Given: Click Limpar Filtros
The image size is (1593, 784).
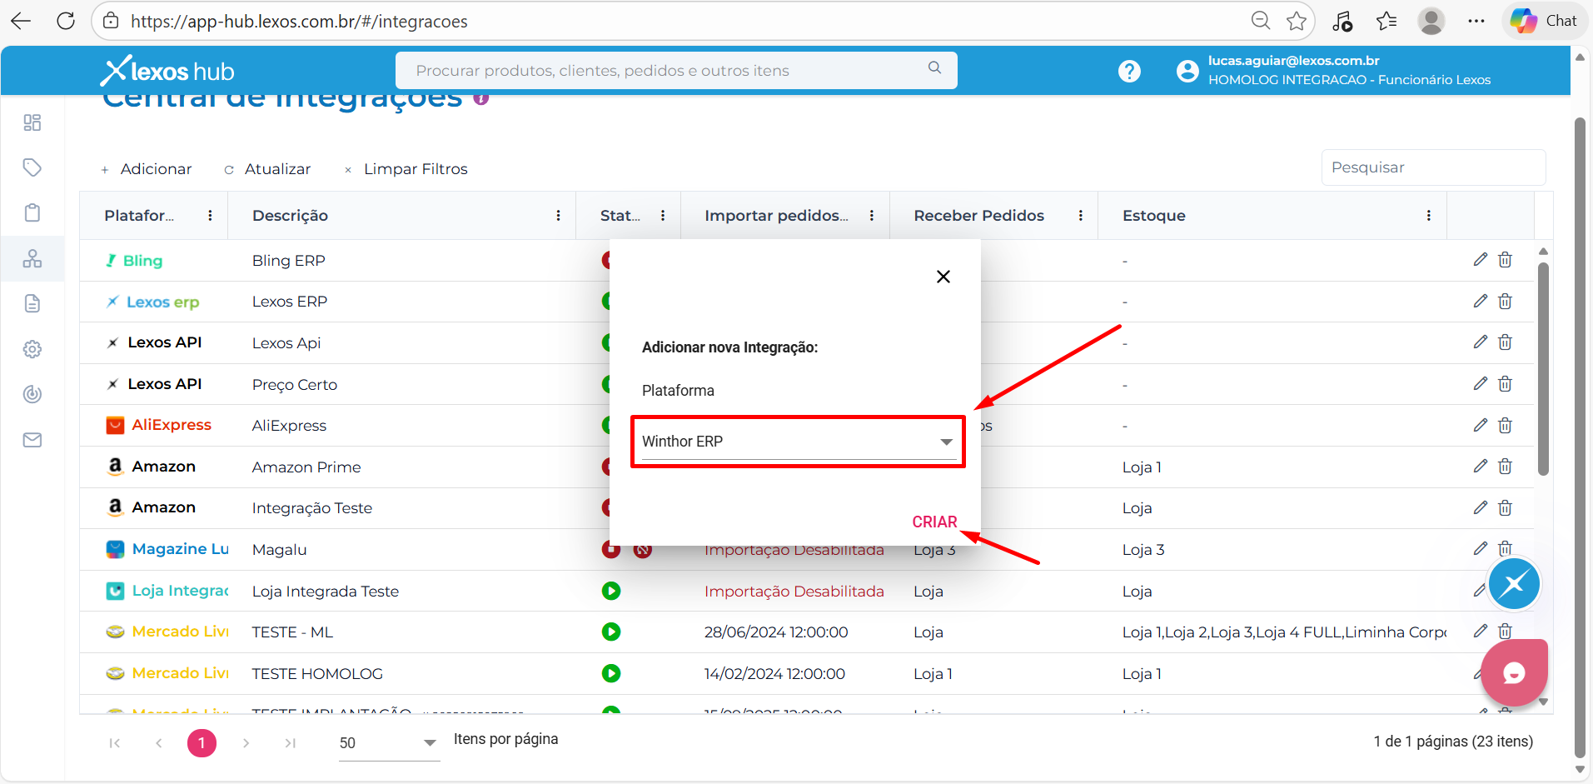Looking at the screenshot, I should point(406,169).
